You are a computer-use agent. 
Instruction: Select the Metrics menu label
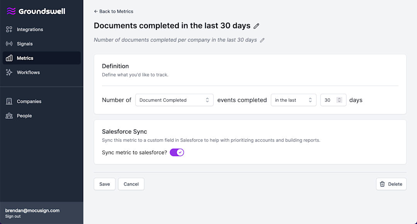tap(25, 58)
